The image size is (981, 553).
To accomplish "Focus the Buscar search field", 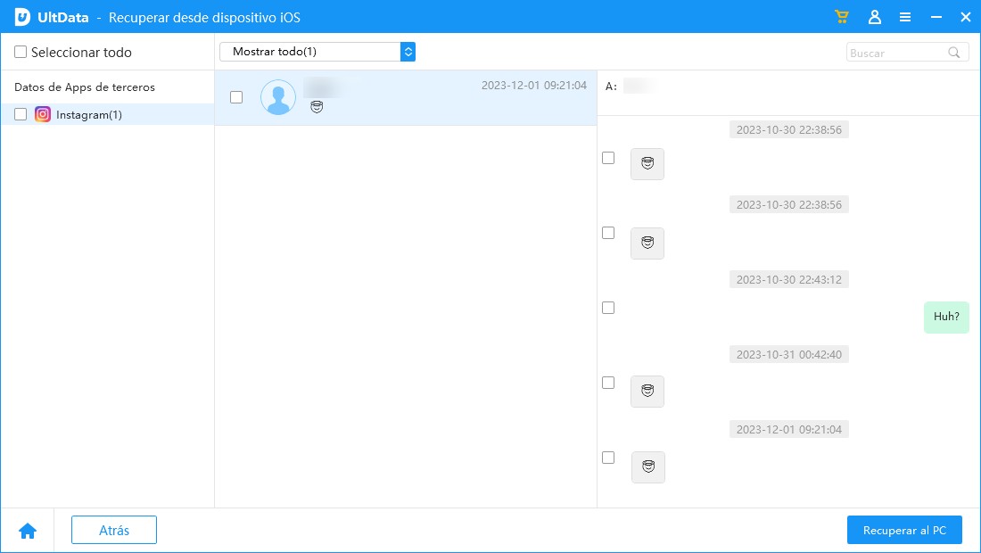I will (907, 53).
